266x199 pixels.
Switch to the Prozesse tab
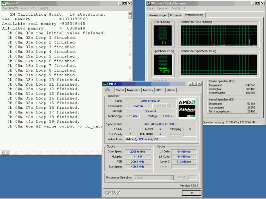tap(176, 15)
